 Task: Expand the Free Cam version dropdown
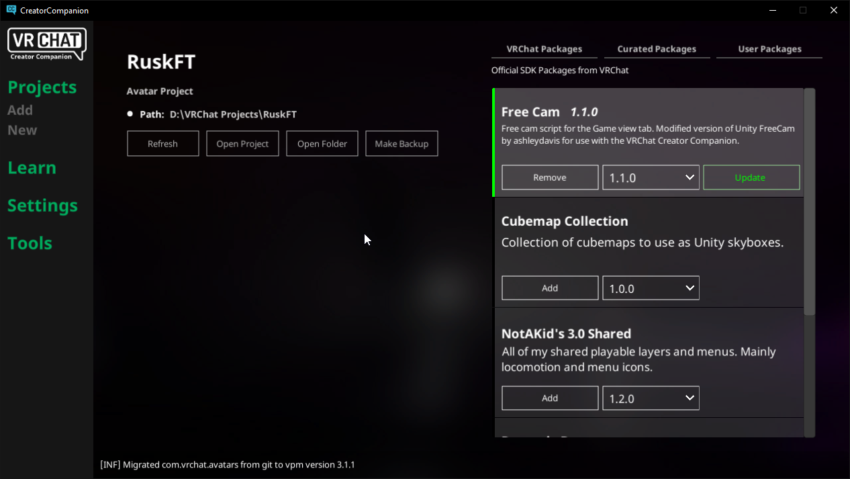[x=651, y=177]
